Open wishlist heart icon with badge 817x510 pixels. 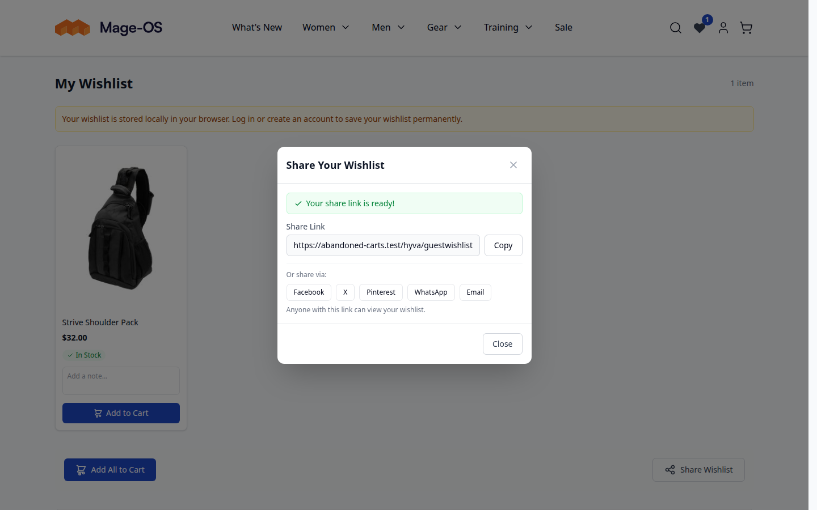click(x=701, y=27)
